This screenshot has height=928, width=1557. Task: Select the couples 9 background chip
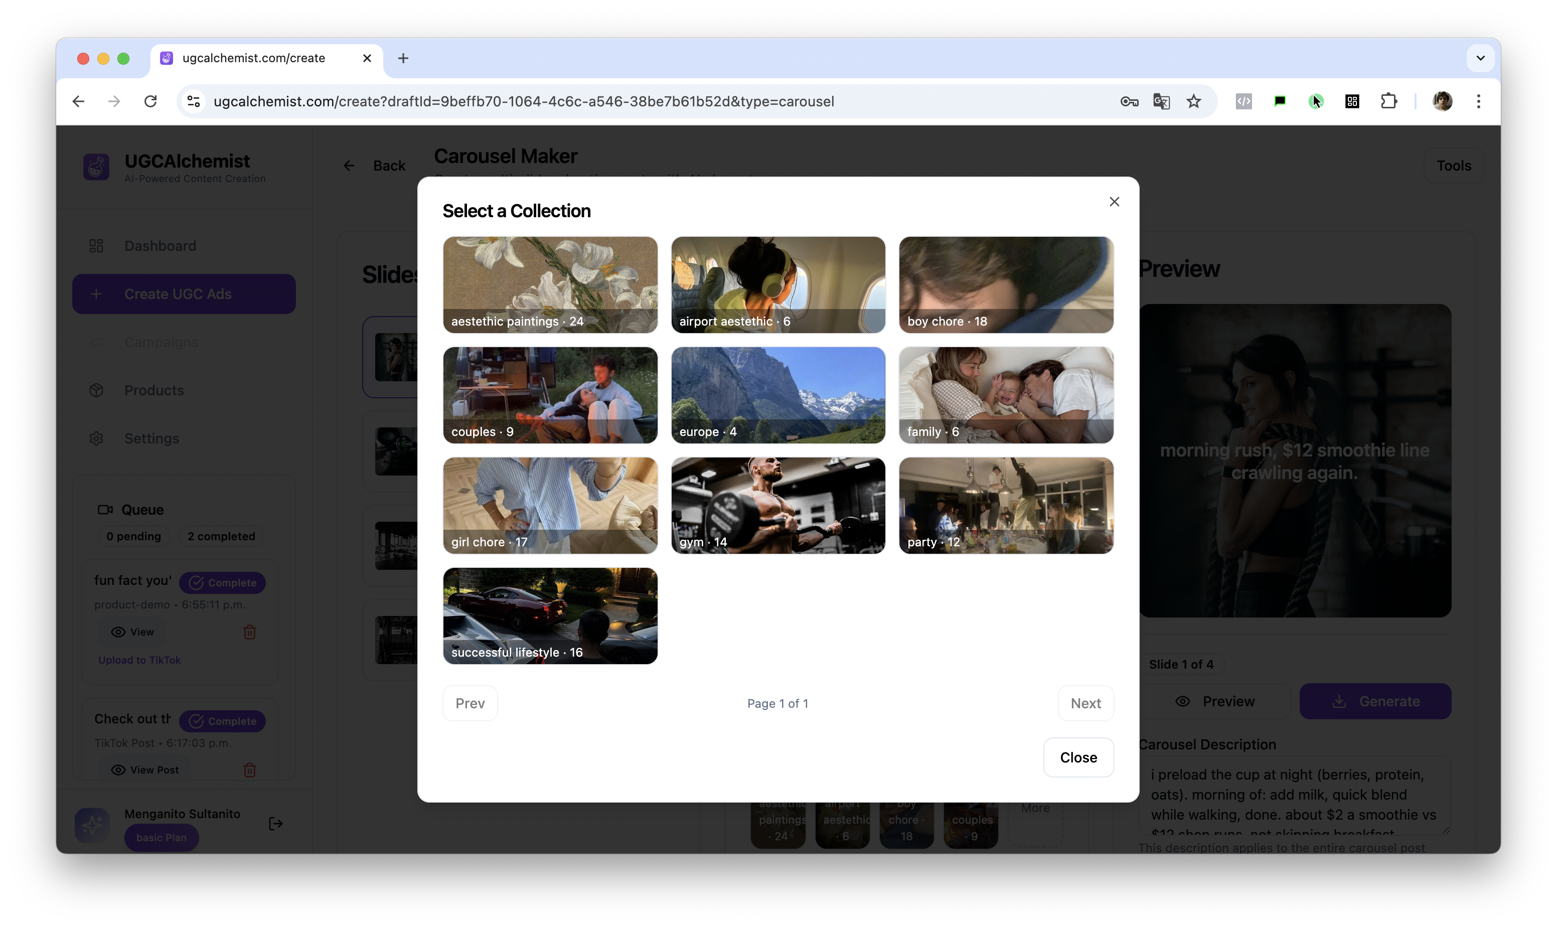tap(971, 826)
